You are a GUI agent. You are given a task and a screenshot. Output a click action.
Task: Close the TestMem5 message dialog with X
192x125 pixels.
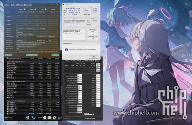[99, 43]
